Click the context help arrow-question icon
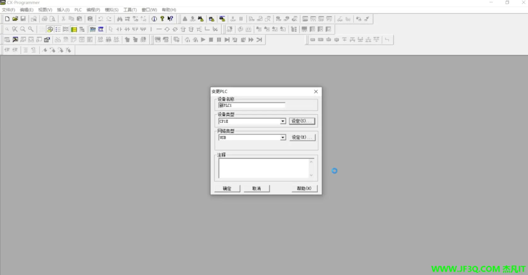This screenshot has width=528, height=275. (170, 19)
